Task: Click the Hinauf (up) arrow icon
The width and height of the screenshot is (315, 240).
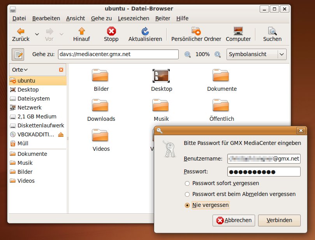Action: [x=81, y=31]
